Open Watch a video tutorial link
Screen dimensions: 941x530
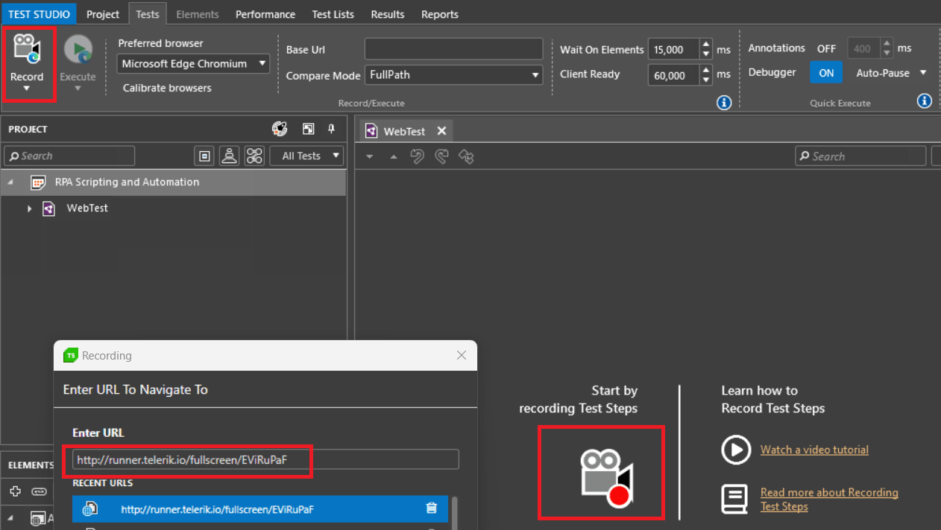coord(814,450)
